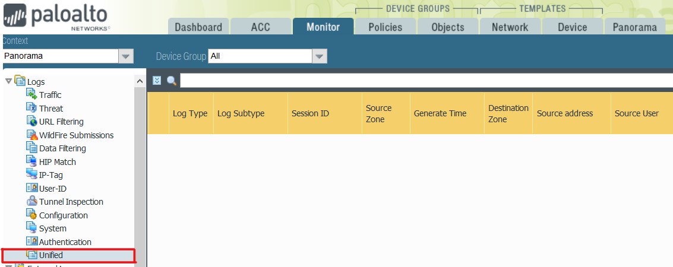This screenshot has height=267, width=673.
Task: Select HIP Match logs
Action: [58, 162]
